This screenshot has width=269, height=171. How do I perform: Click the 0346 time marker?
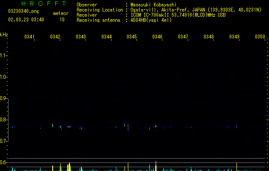click(x=157, y=36)
